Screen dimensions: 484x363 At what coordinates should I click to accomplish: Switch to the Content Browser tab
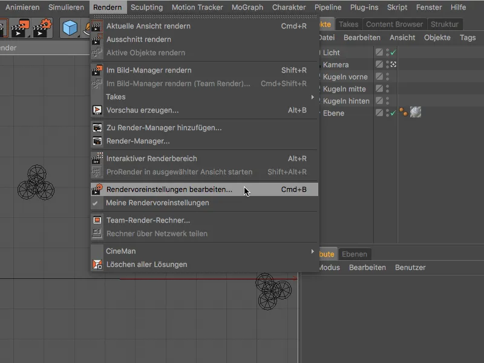pos(394,24)
